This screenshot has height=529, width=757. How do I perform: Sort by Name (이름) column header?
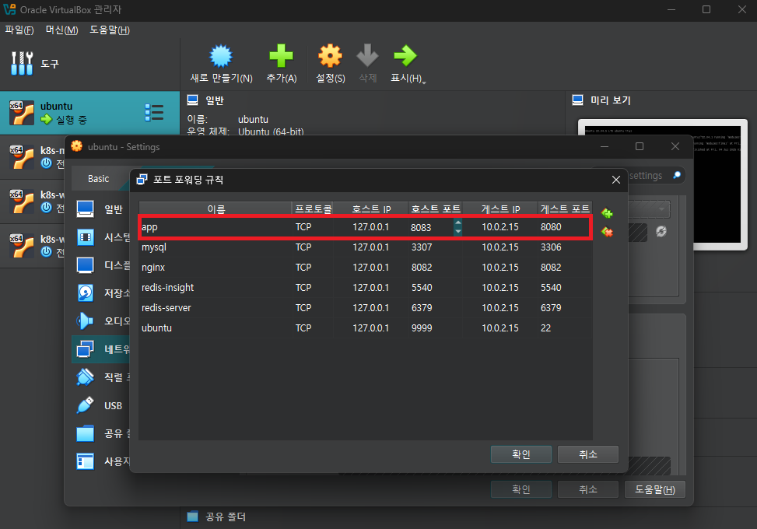point(216,208)
